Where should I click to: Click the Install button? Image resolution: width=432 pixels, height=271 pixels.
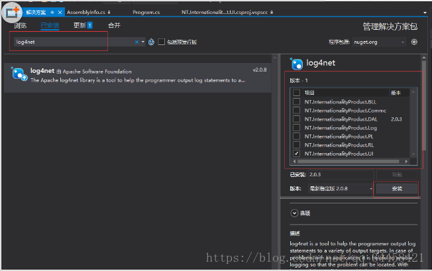click(x=397, y=189)
